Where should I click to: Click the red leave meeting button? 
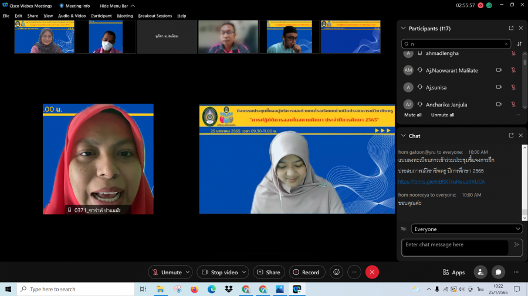click(372, 272)
